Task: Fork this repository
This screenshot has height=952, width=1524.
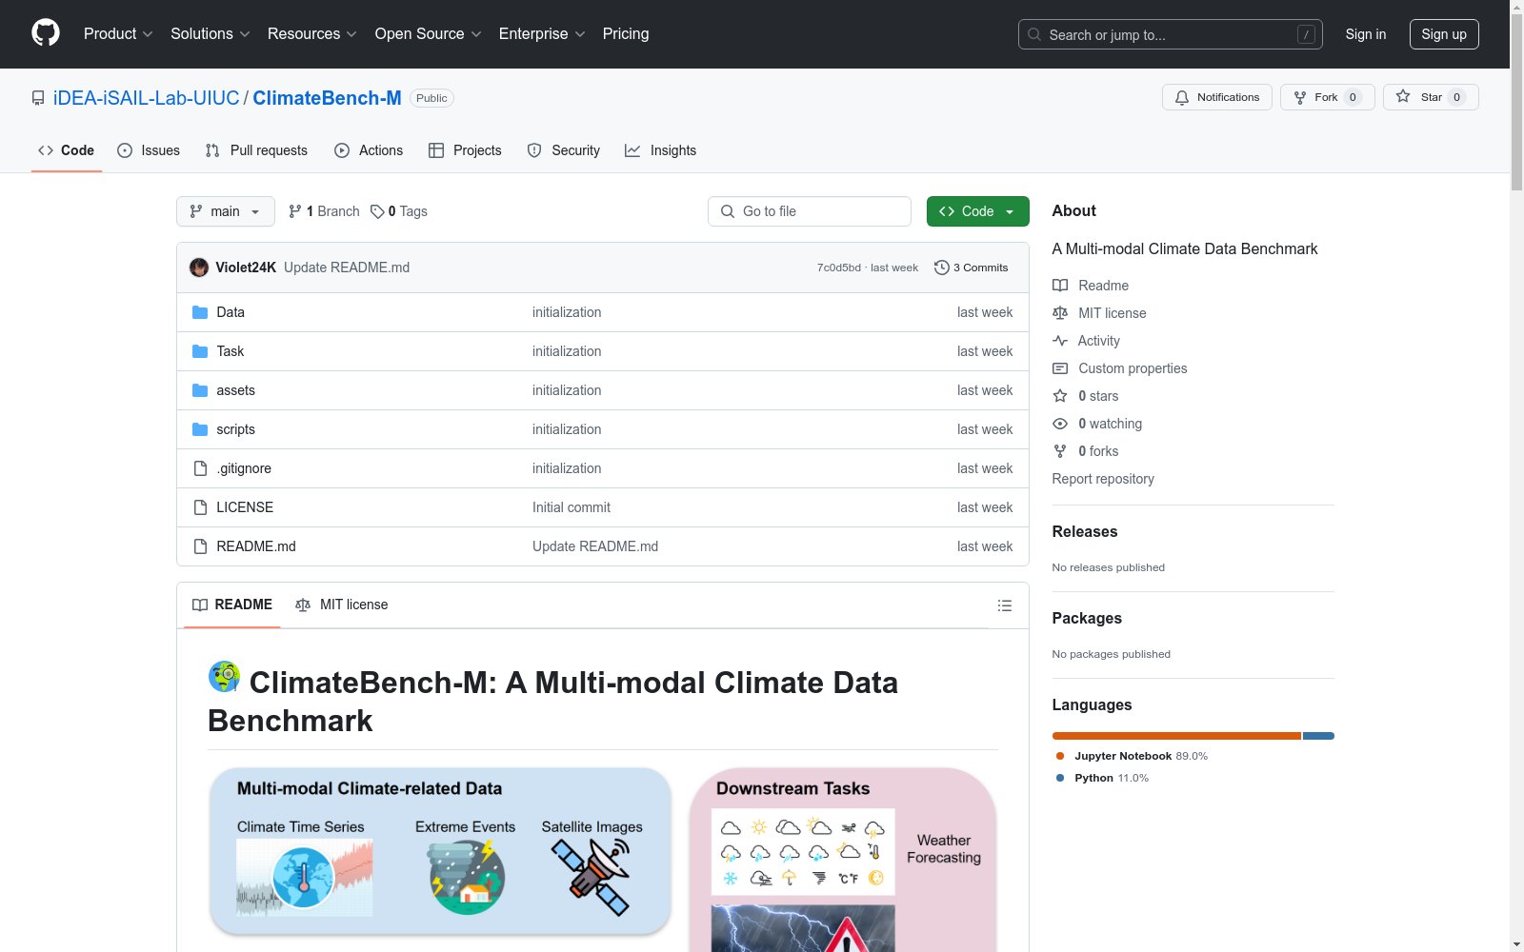Action: [1327, 97]
